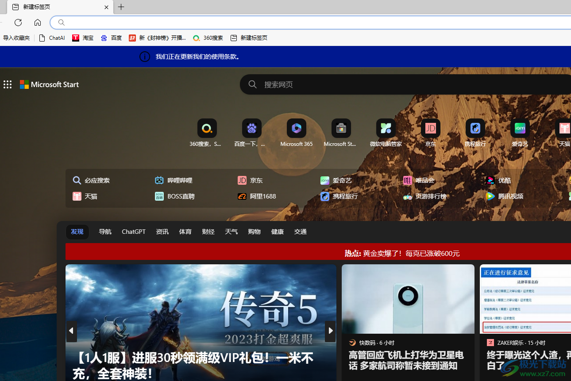The height and width of the screenshot is (381, 571).
Task: Open the ChatAI bookmark
Action: (52, 38)
